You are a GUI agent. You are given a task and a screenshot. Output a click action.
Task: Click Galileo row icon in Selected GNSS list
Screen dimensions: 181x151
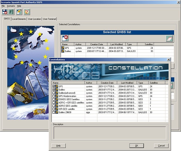(x=63, y=51)
